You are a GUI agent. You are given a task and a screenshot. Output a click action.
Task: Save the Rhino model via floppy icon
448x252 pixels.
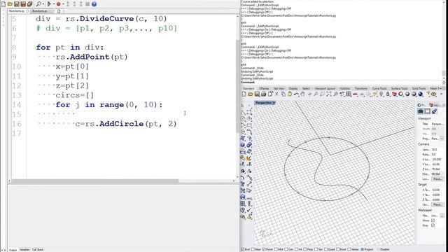tap(257, 94)
